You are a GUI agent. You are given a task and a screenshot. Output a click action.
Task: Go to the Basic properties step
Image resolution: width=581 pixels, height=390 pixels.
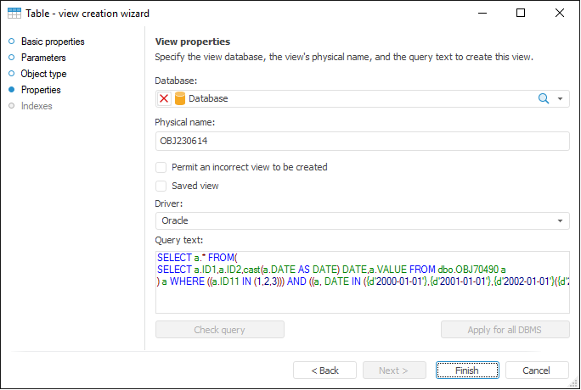point(53,42)
